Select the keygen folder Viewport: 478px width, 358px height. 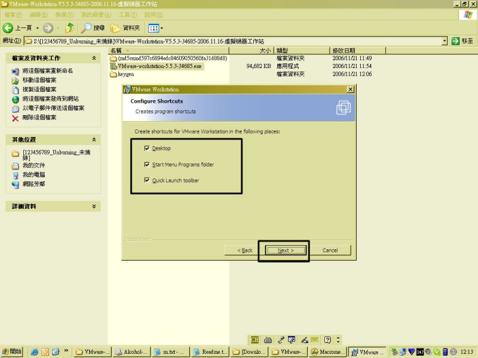tap(122, 74)
